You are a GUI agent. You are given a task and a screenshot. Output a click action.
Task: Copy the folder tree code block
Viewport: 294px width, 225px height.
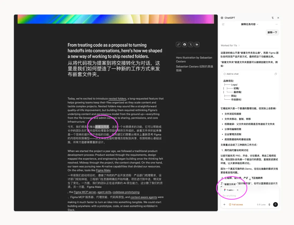click(x=275, y=74)
